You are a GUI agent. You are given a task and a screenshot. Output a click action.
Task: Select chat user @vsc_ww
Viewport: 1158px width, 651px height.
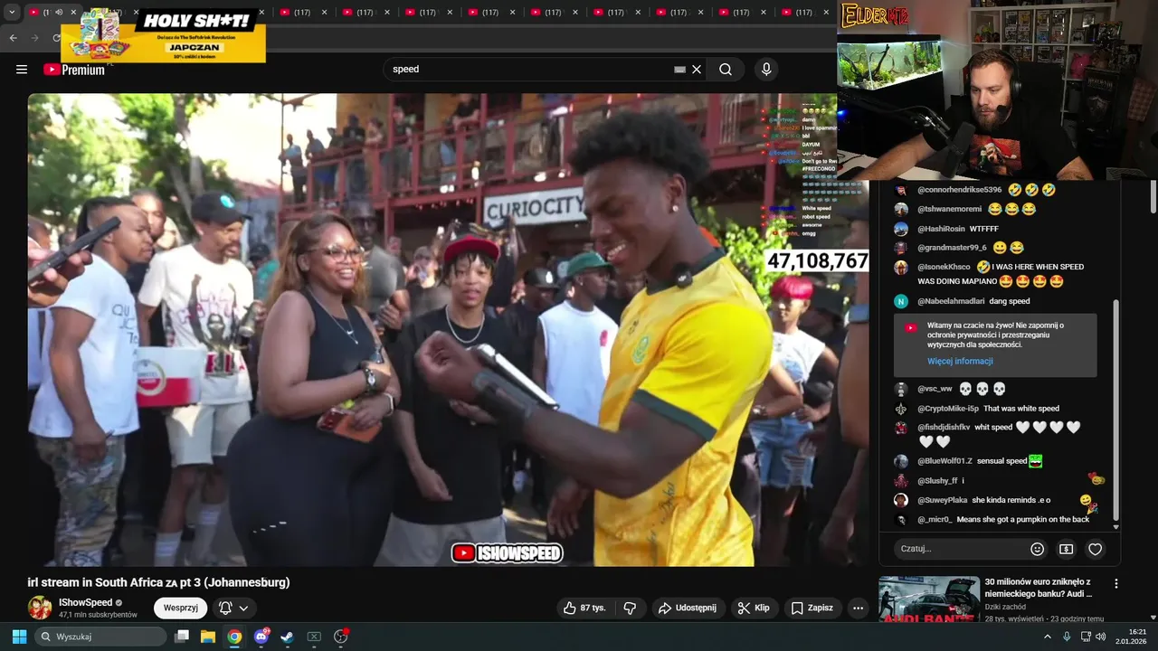coord(935,389)
